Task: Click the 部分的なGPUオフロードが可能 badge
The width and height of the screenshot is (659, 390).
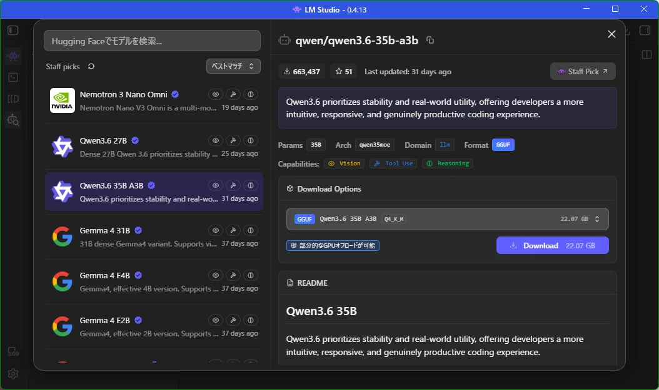Action: click(333, 245)
